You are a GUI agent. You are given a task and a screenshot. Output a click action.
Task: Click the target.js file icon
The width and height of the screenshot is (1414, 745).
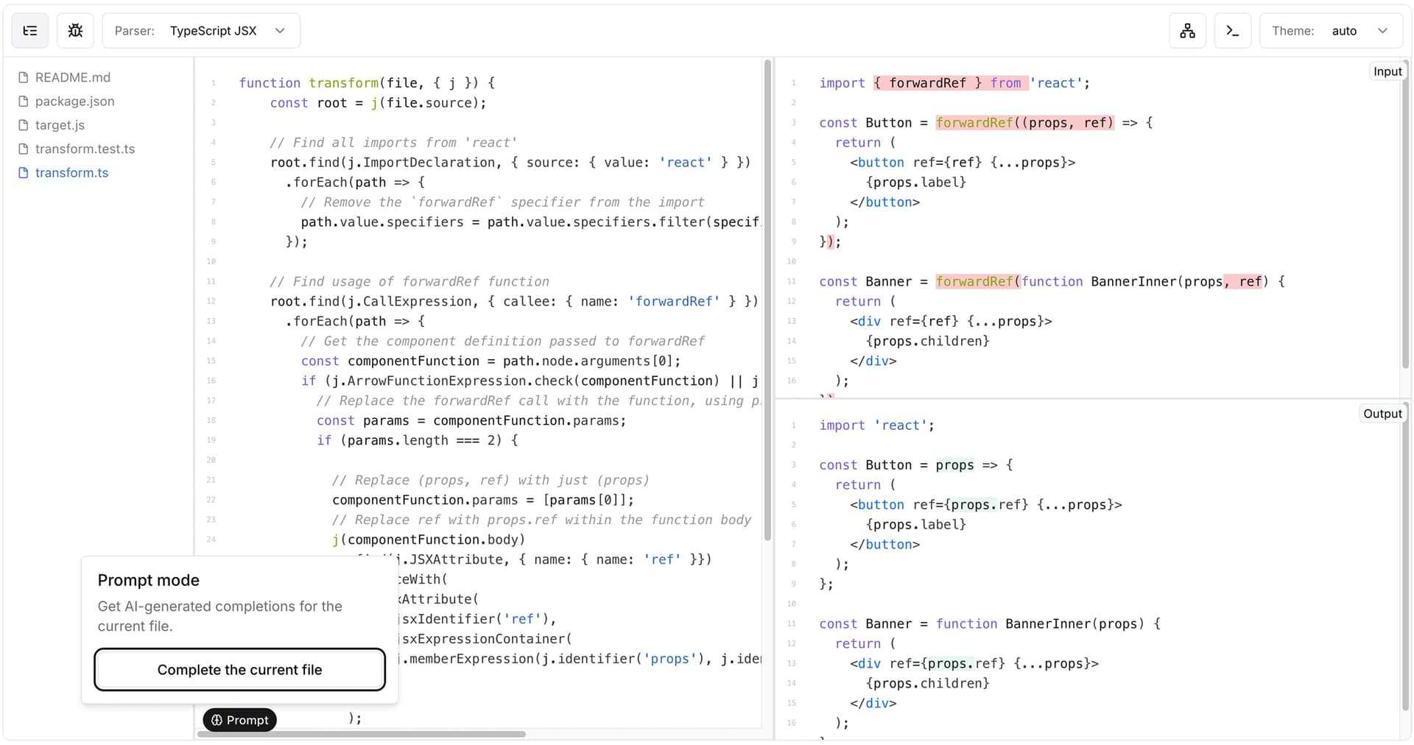pos(24,125)
